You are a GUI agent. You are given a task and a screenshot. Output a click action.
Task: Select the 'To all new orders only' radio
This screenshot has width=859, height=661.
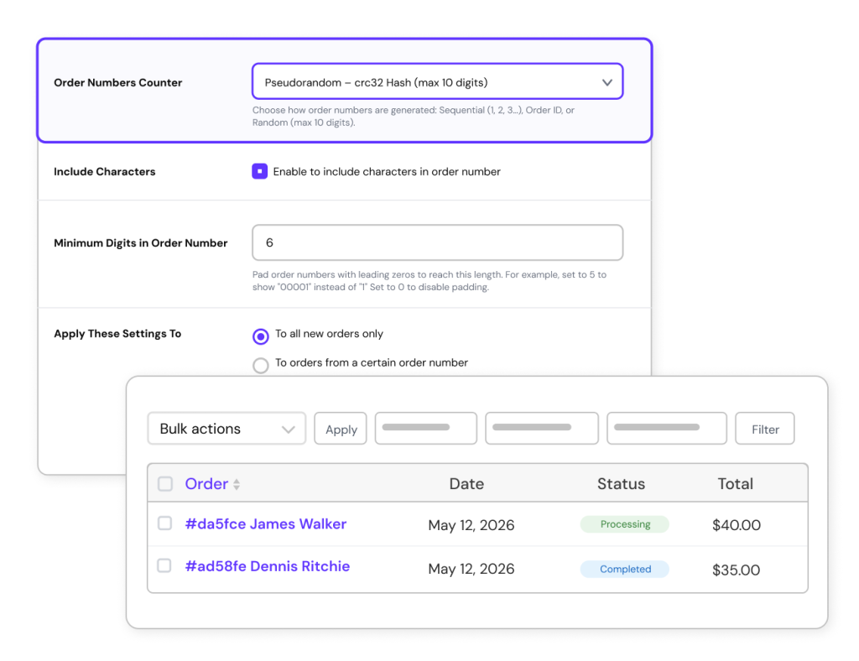tap(261, 336)
